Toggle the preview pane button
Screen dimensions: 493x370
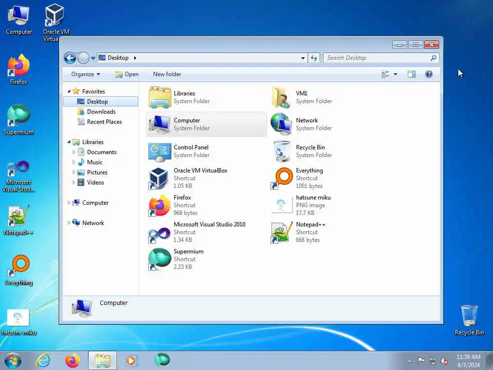click(x=412, y=74)
